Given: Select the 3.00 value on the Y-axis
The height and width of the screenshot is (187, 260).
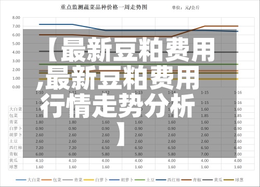Looking at the screenshot, I should [x=16, y=61].
